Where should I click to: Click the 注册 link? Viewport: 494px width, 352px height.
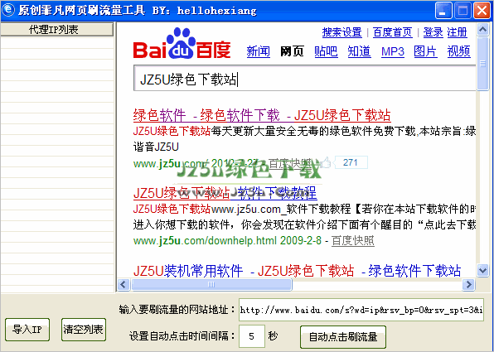tap(457, 32)
